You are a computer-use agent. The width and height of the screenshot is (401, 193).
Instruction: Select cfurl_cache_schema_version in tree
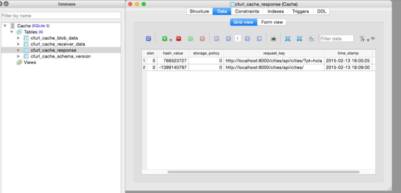pyautogui.click(x=61, y=56)
